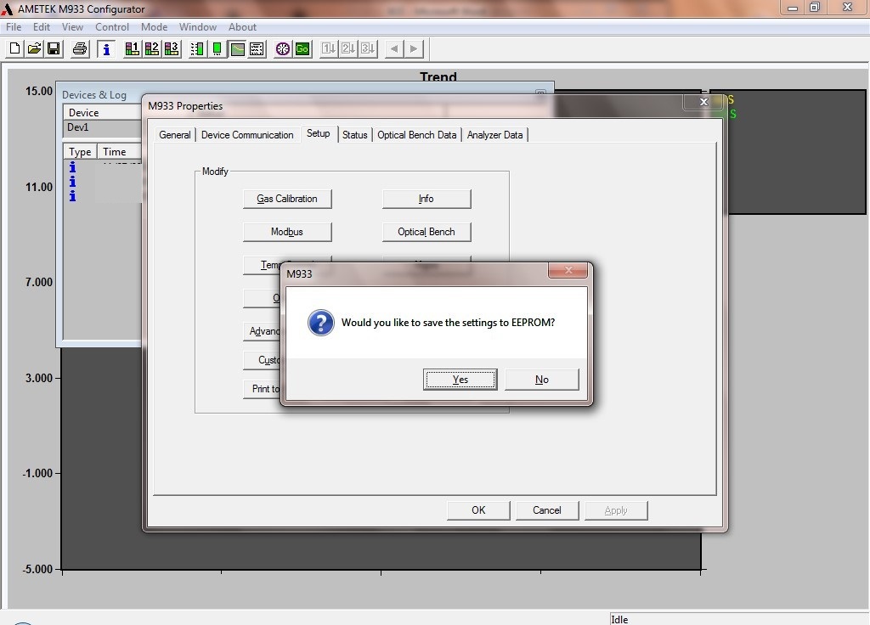The height and width of the screenshot is (625, 870).
Task: Open the Device Communication tab
Action: [x=247, y=134]
